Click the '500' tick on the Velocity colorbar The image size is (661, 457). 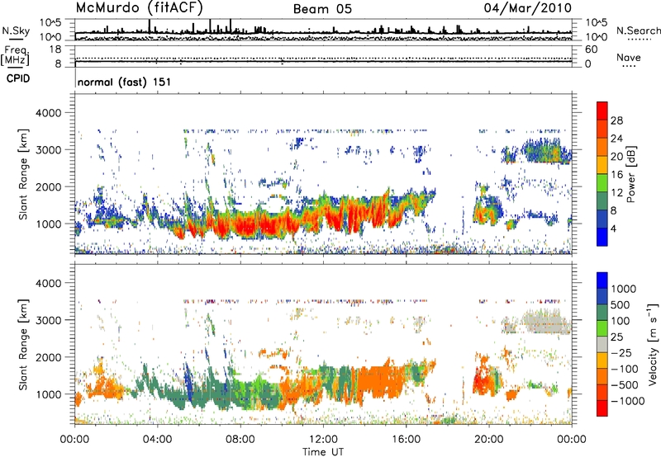pos(621,305)
